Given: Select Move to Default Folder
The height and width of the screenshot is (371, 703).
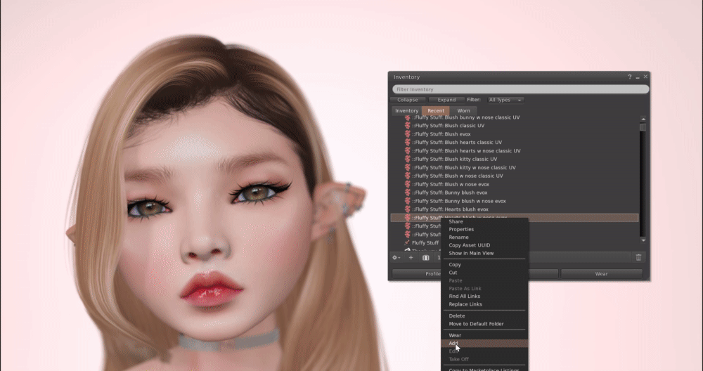Looking at the screenshot, I should (x=476, y=324).
